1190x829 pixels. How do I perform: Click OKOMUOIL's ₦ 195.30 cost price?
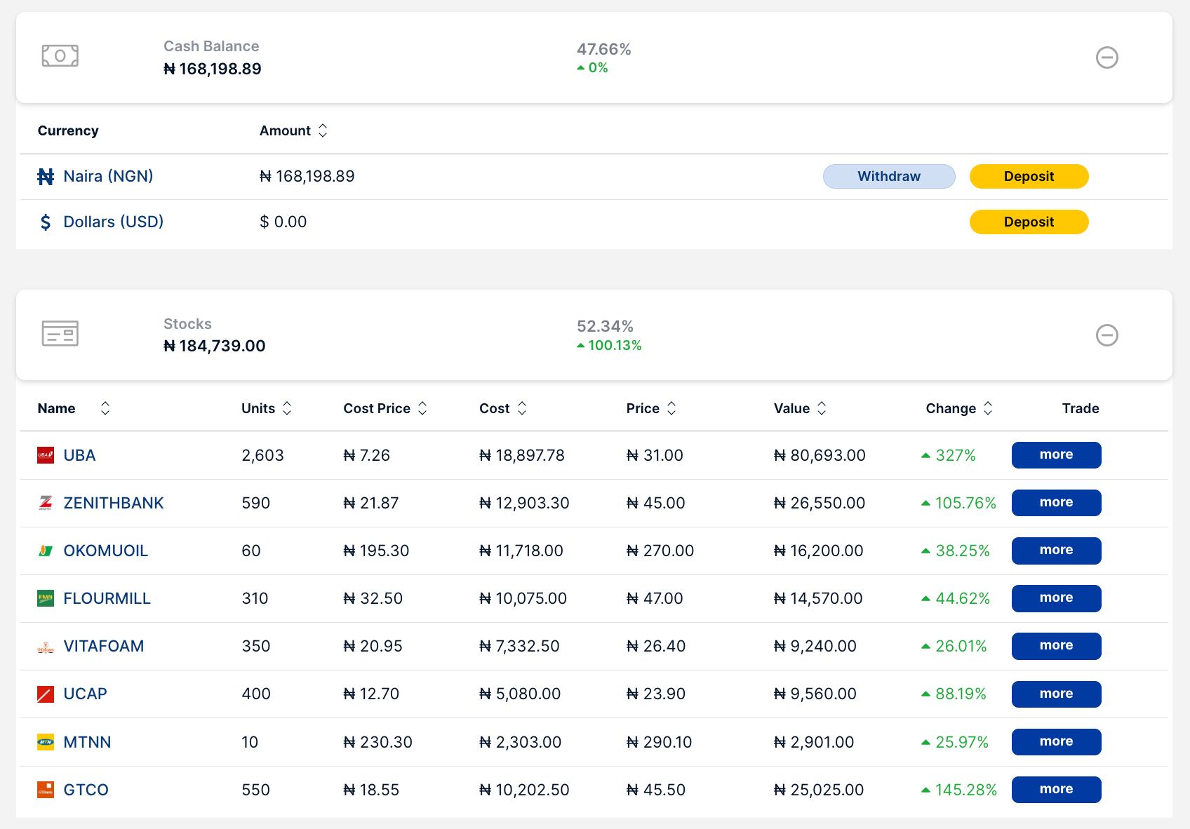(376, 551)
